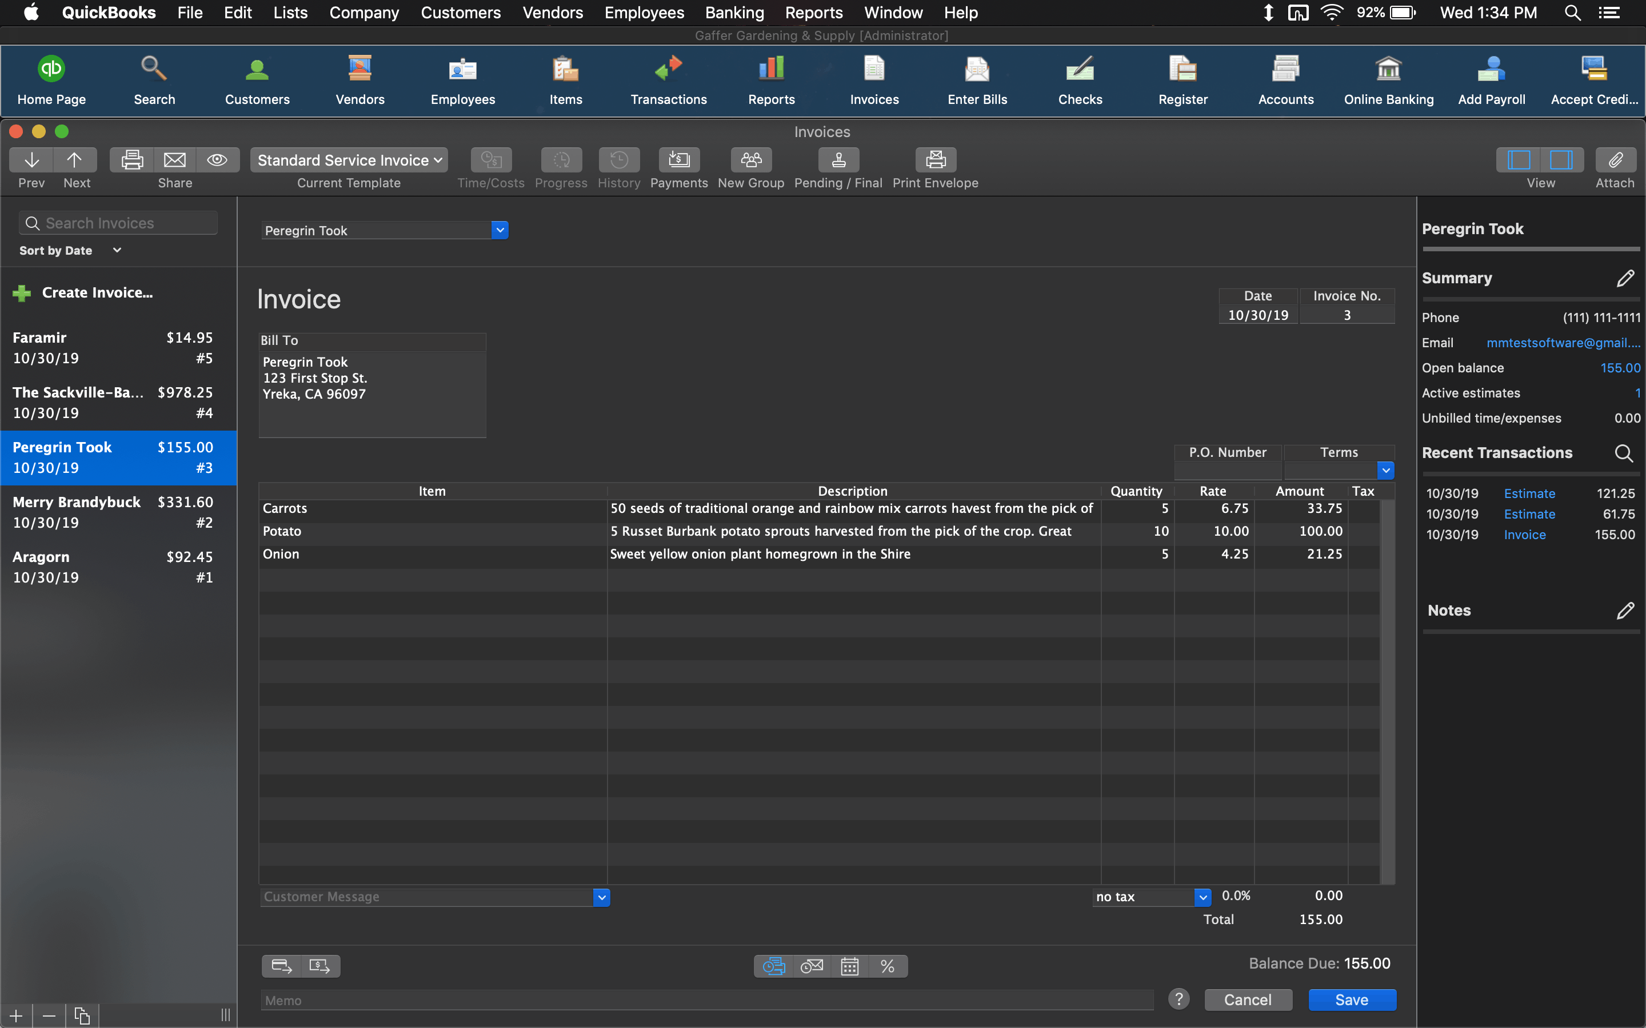Edit customer Summary with pencil icon
Image resolution: width=1646 pixels, height=1028 pixels.
click(1625, 278)
